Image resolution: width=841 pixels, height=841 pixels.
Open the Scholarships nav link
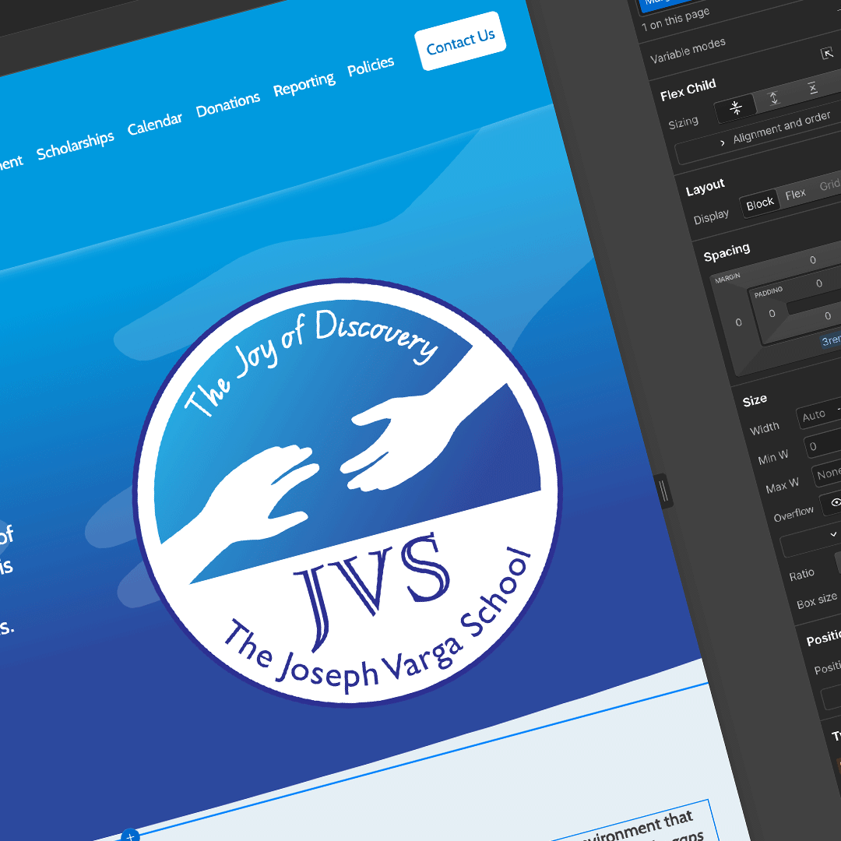75,144
